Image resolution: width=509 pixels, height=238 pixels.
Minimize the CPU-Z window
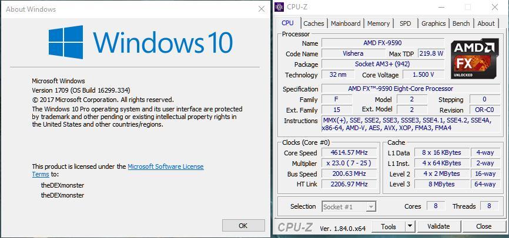(440, 7)
